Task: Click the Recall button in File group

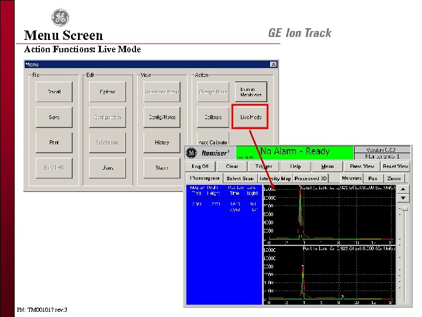Action: pyautogui.click(x=54, y=92)
